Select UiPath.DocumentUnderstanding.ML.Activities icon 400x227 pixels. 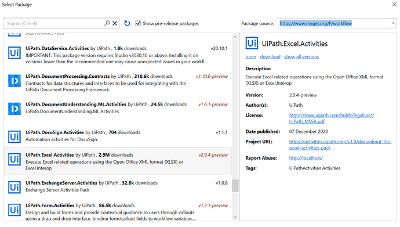[14, 109]
